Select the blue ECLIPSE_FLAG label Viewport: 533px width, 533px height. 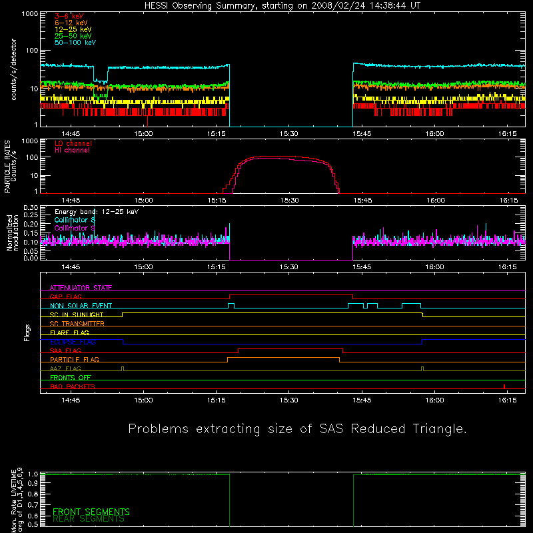(73, 342)
